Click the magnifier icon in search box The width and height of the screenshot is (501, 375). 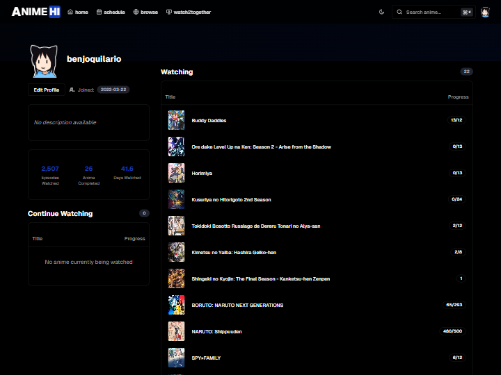(x=399, y=12)
